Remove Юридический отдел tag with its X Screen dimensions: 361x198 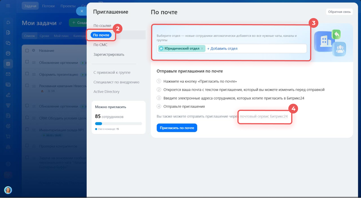coord(202,49)
